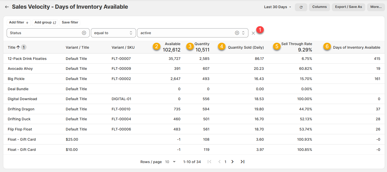This screenshot has width=387, height=172.
Task: Expand the active value selector arrows
Action: tap(243, 33)
